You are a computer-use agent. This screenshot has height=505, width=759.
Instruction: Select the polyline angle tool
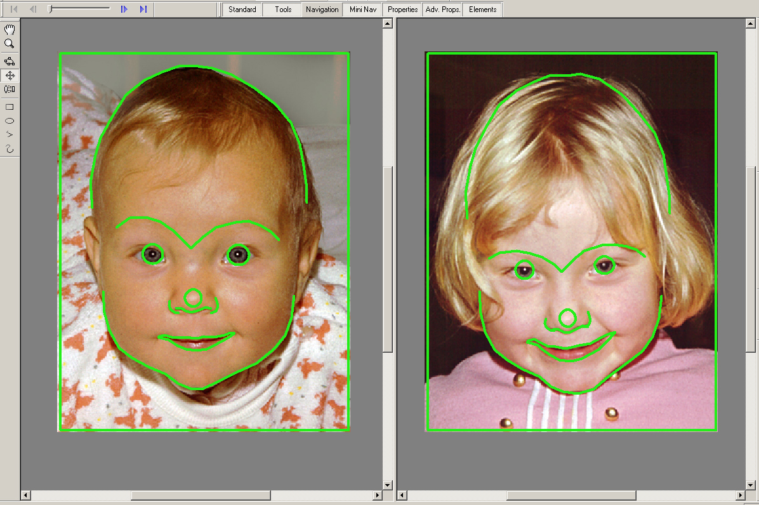(x=10, y=134)
